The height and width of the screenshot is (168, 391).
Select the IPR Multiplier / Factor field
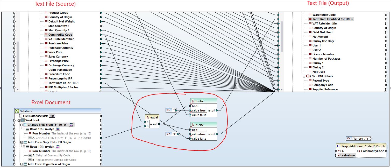coord(63,87)
